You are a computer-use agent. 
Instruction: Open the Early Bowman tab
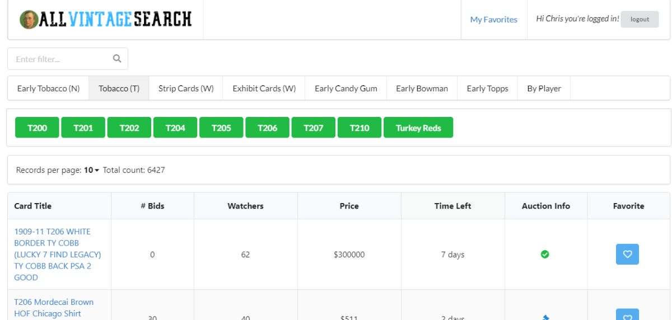(x=422, y=88)
